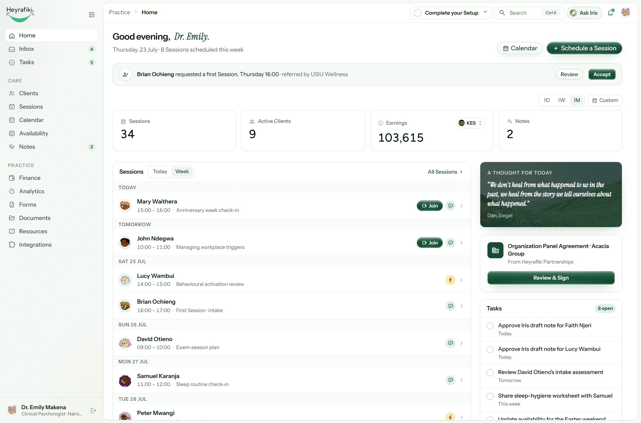Click the Earnings info icon
This screenshot has width=641, height=423.
[381, 123]
